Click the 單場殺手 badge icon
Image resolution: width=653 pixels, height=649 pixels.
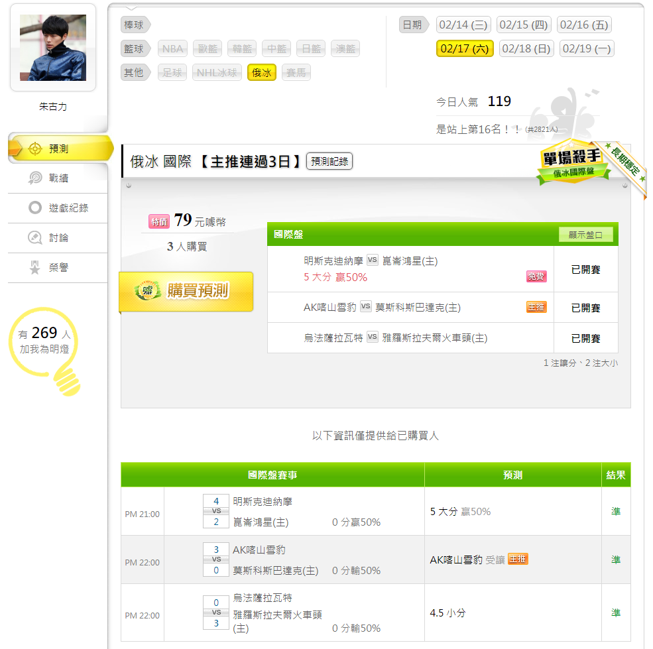click(573, 163)
